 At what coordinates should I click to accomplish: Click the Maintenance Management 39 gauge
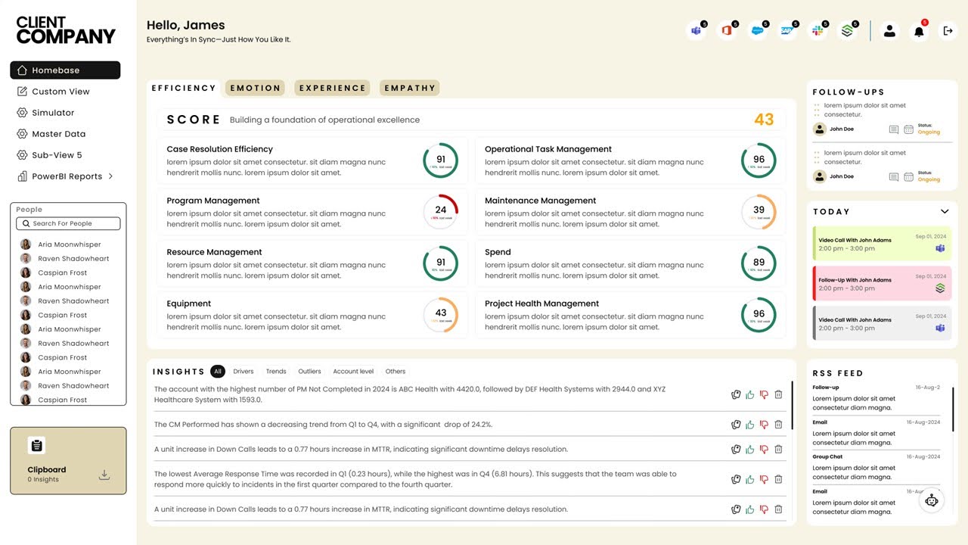pyautogui.click(x=759, y=212)
